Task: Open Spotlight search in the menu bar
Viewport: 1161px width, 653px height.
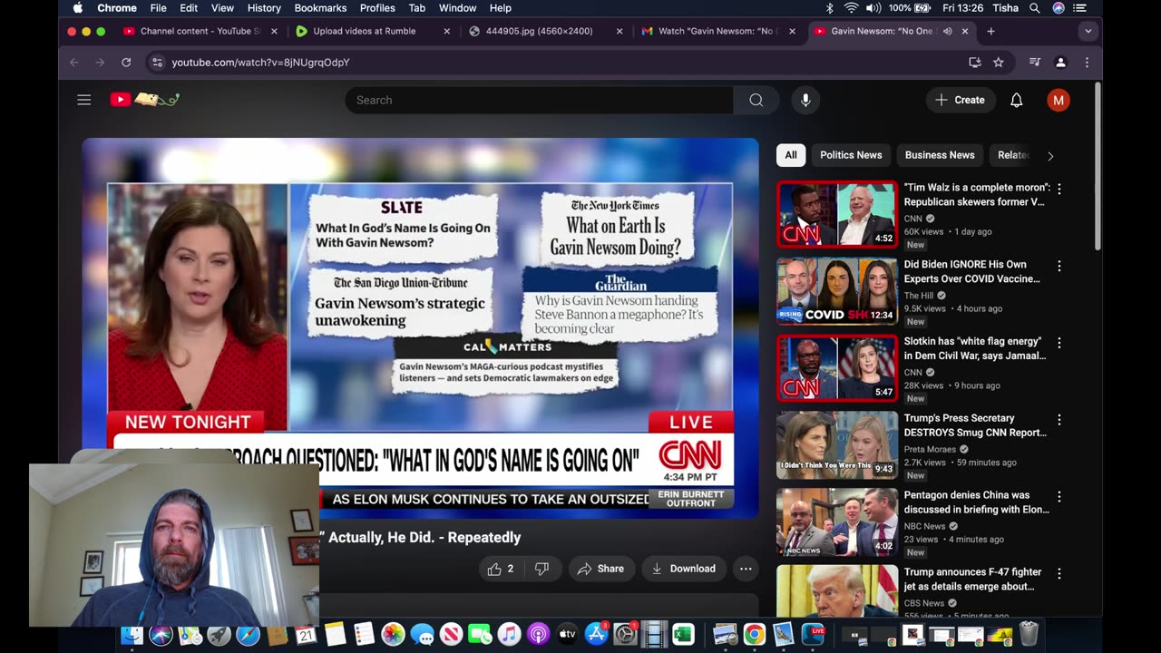Action: pos(1035,8)
